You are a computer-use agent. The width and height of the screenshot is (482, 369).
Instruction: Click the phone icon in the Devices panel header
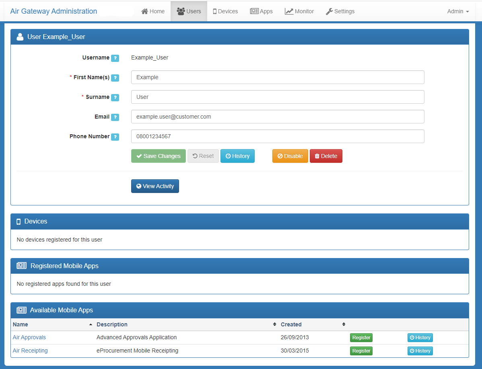click(x=19, y=221)
